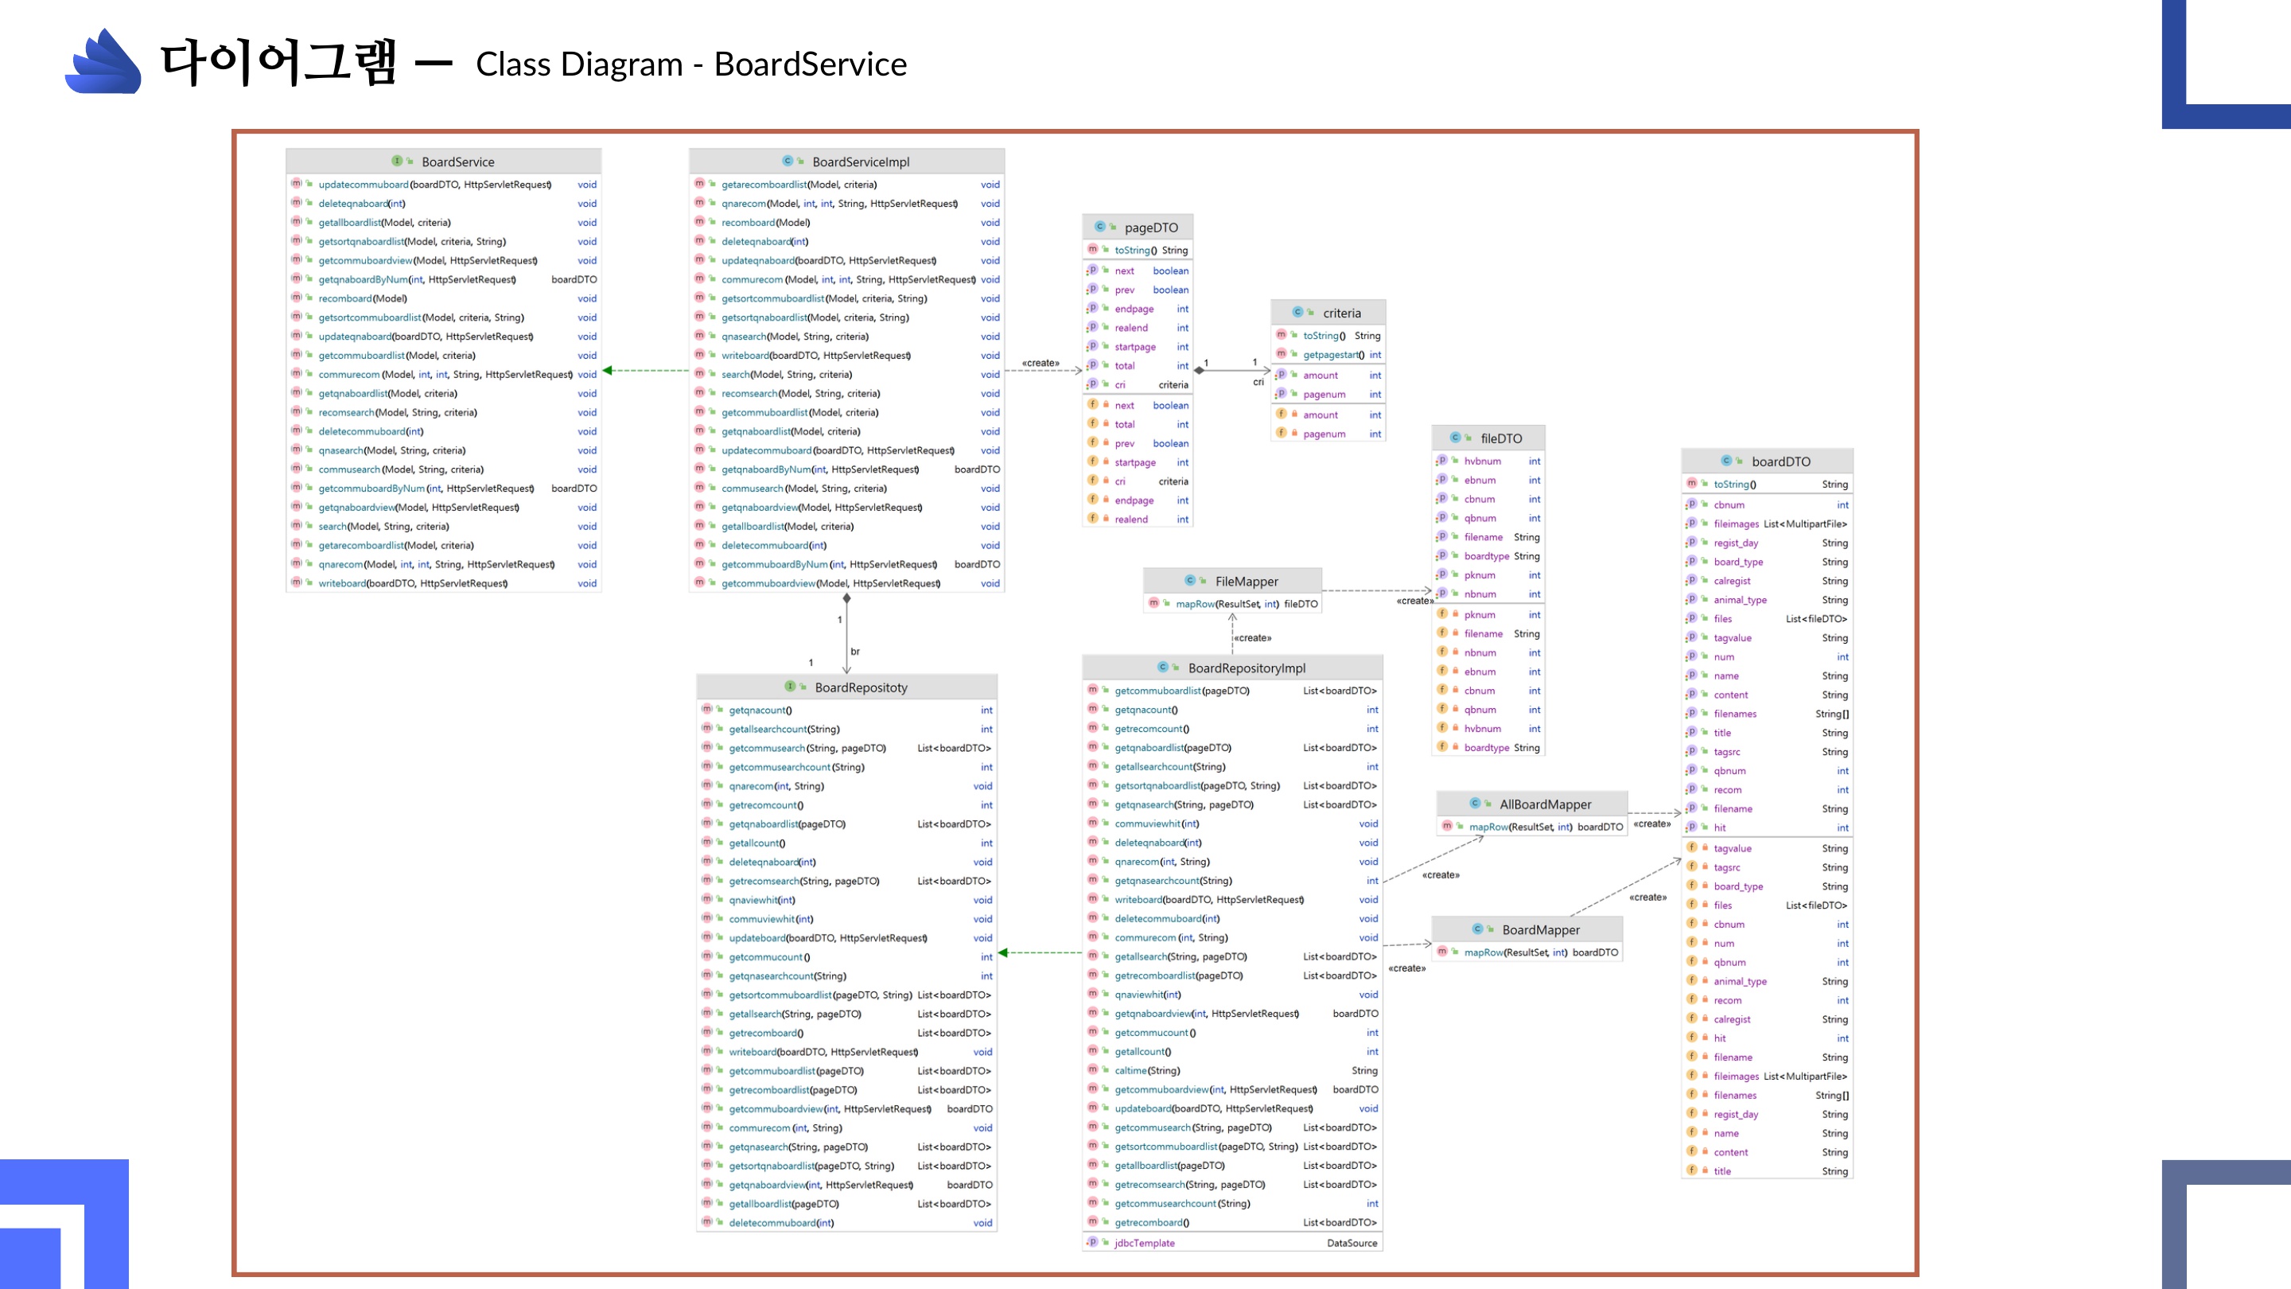Click the criteria class icon

pyautogui.click(x=1297, y=312)
